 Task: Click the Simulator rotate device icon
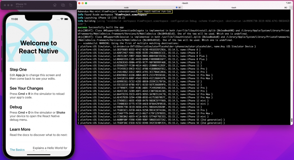[71, 5]
